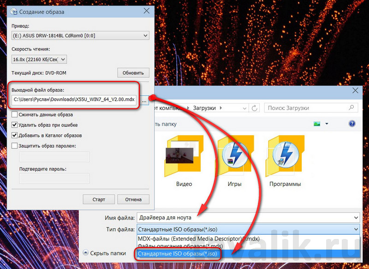Image resolution: width=369 pixels, height=269 pixels.
Task: Enable Сжимать данные образа checkbox
Action: point(15,115)
